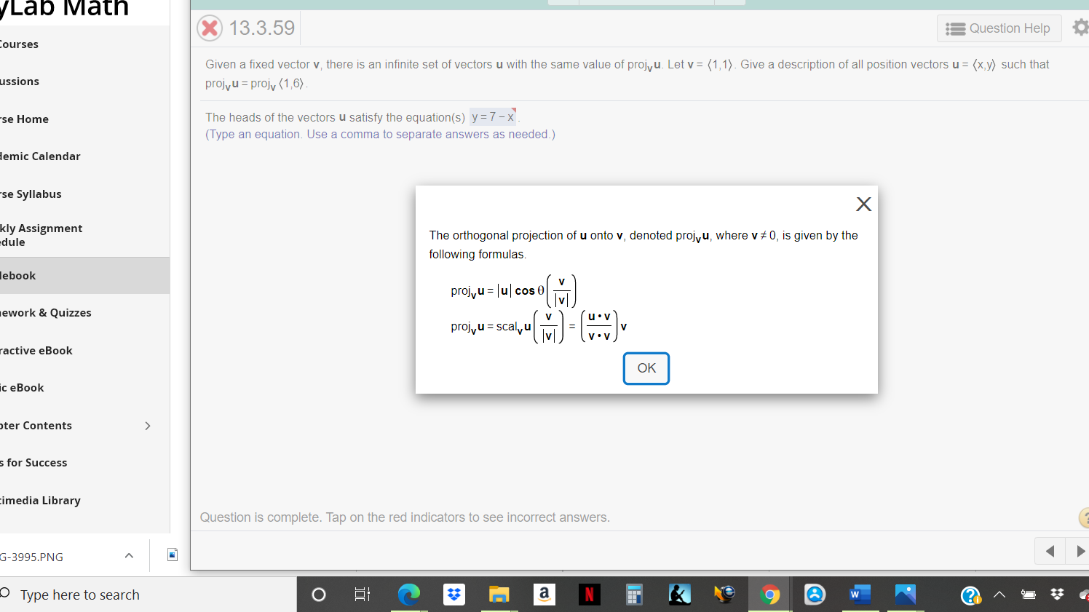Click 'Question is complete' status text
This screenshot has width=1089, height=612.
405,517
